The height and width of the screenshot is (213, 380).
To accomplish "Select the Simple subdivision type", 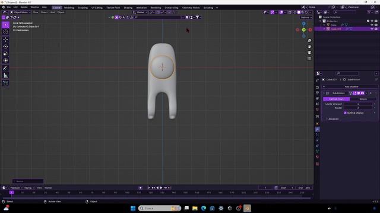I will pyautogui.click(x=363, y=99).
